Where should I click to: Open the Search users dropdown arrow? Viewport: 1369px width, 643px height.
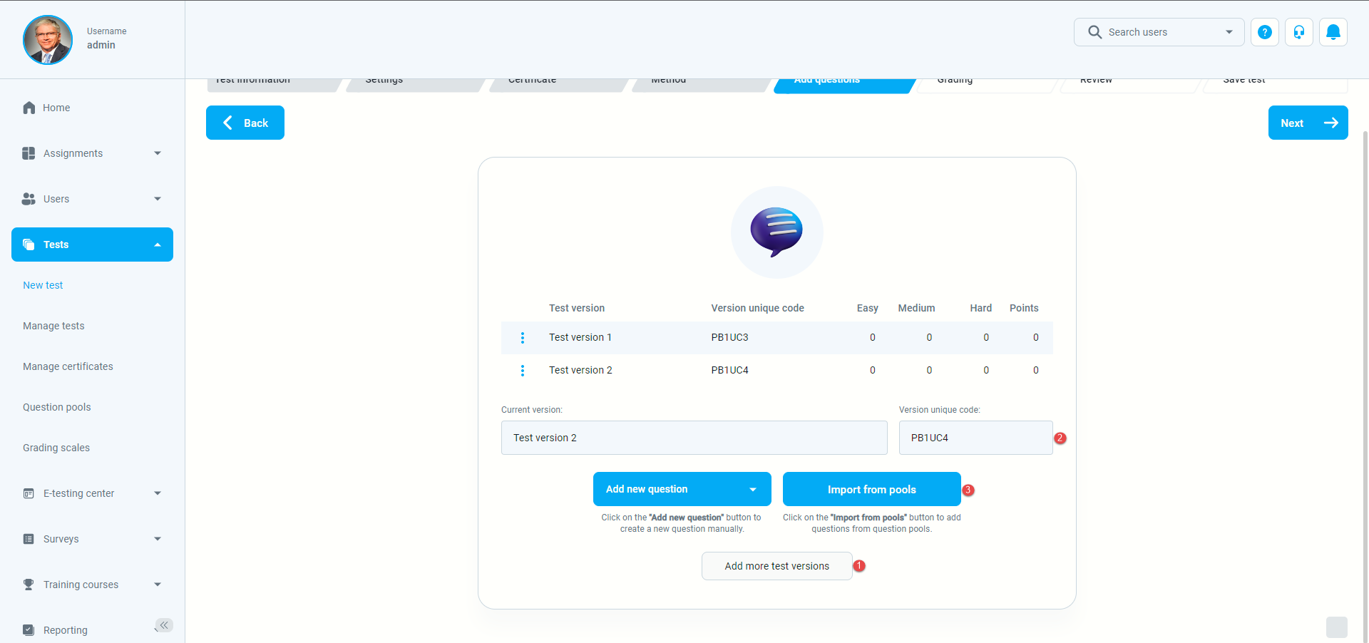click(x=1229, y=32)
